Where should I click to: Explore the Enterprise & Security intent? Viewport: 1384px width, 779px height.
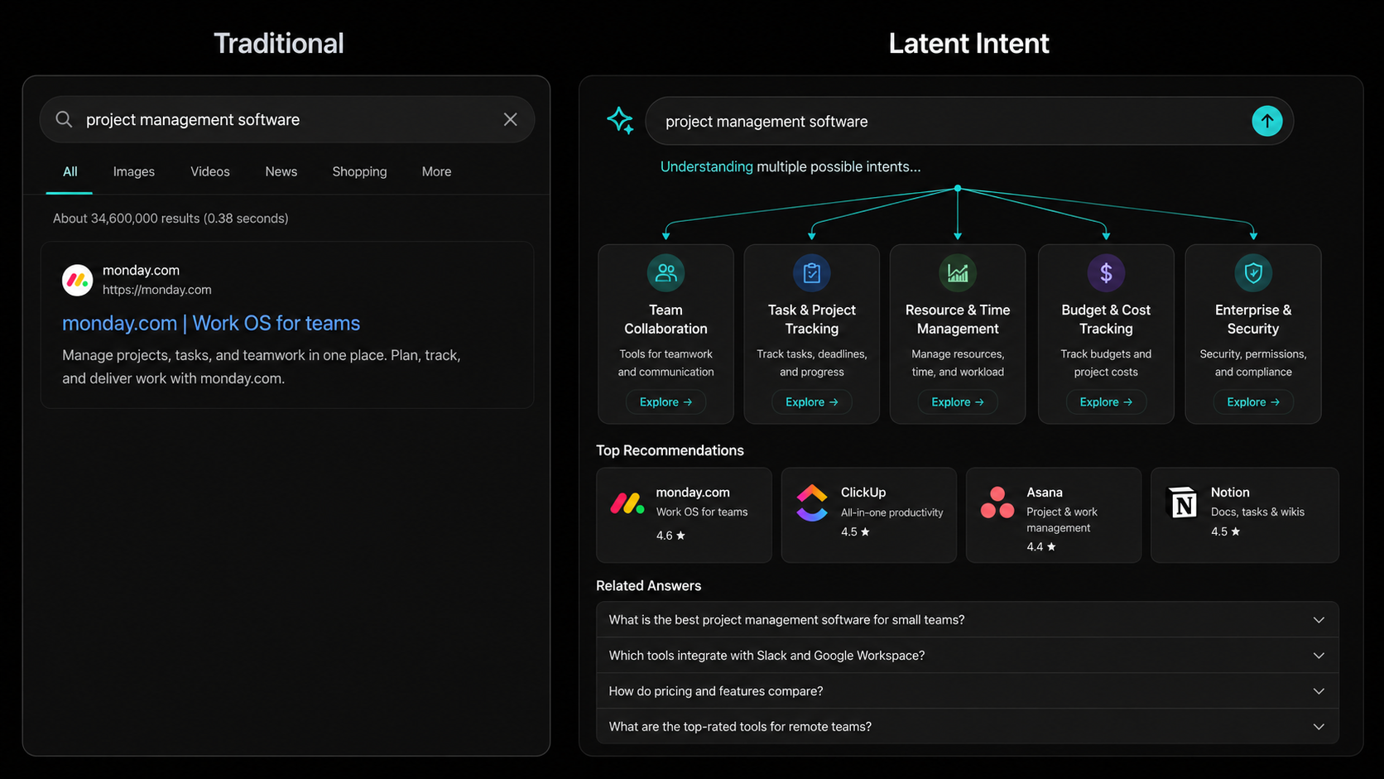point(1253,402)
